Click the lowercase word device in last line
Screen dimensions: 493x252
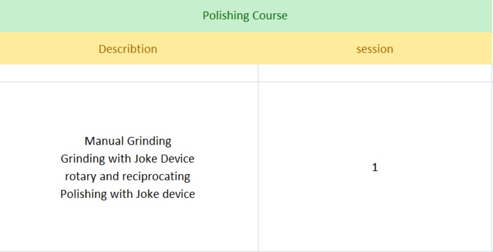(179, 194)
